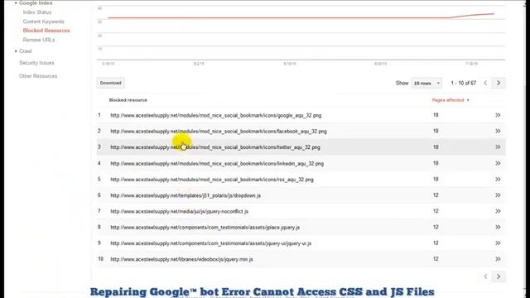
Task: Open the jquery-noconflict.js resource link
Action: (x=179, y=211)
